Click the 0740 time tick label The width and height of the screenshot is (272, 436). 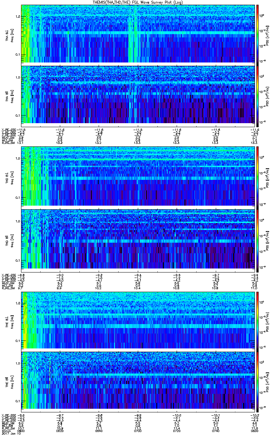215,430
